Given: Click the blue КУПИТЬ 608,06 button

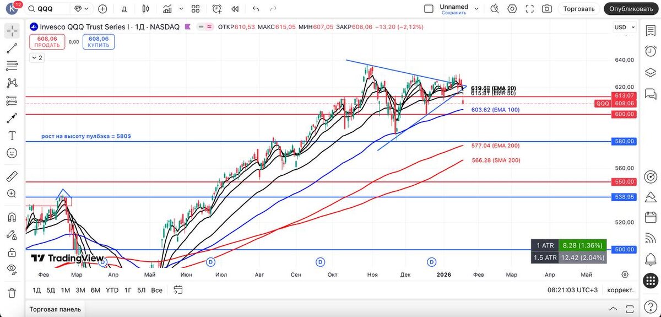Looking at the screenshot, I should pos(99,42).
